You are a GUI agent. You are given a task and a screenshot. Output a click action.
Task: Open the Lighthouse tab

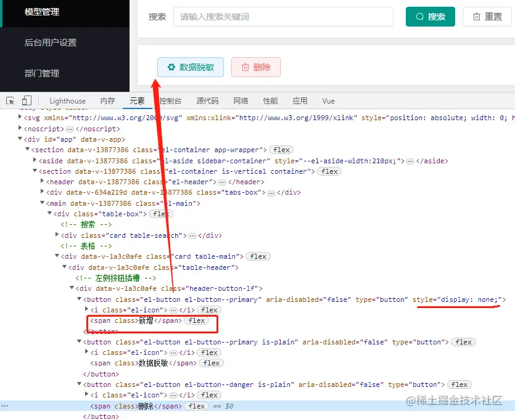[x=67, y=100]
